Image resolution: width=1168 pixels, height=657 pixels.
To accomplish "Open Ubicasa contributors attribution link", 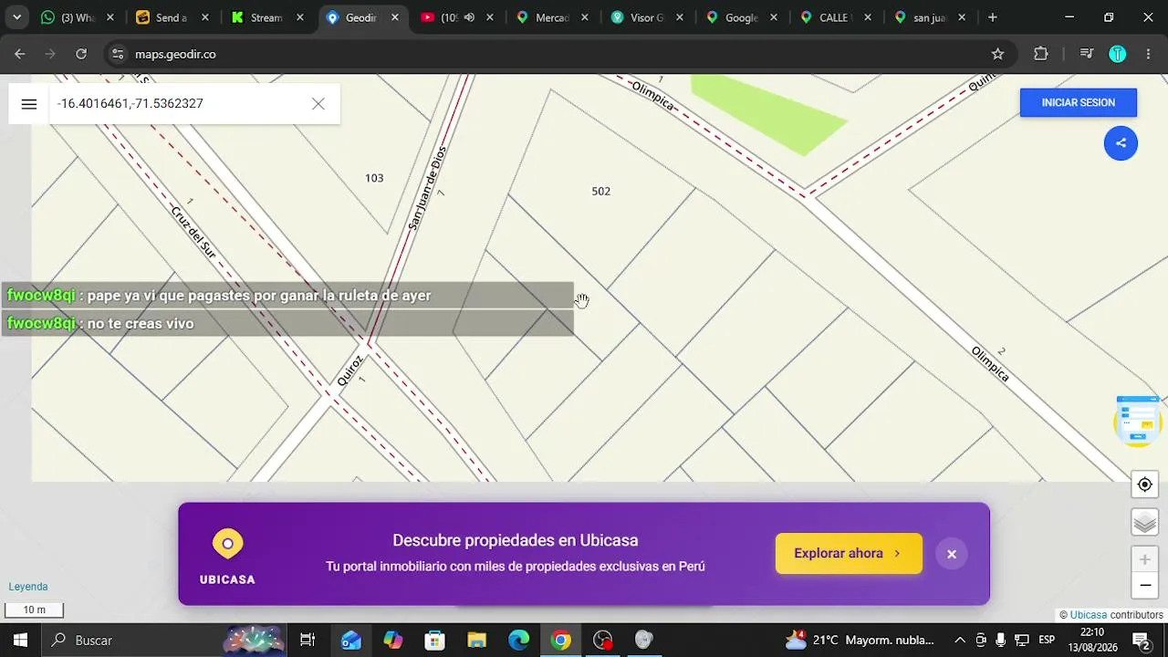I will click(1089, 615).
